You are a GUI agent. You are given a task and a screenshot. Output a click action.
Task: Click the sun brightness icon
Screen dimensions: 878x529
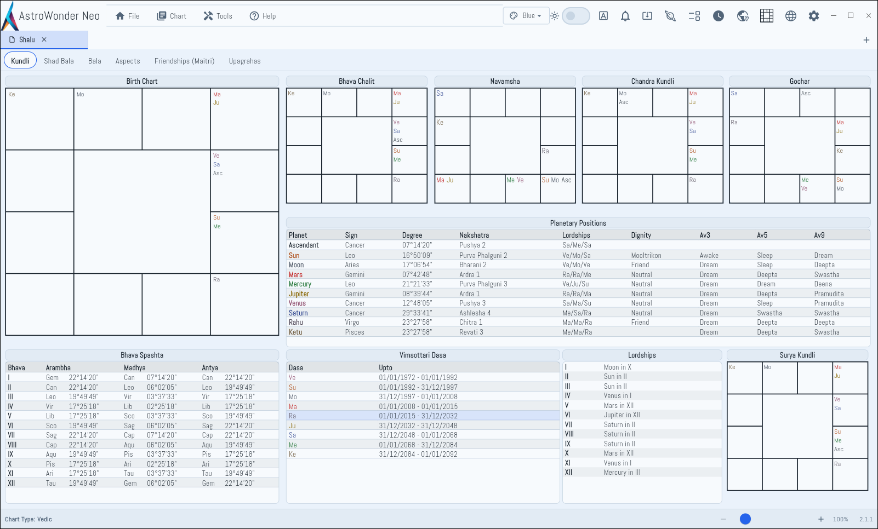[555, 16]
